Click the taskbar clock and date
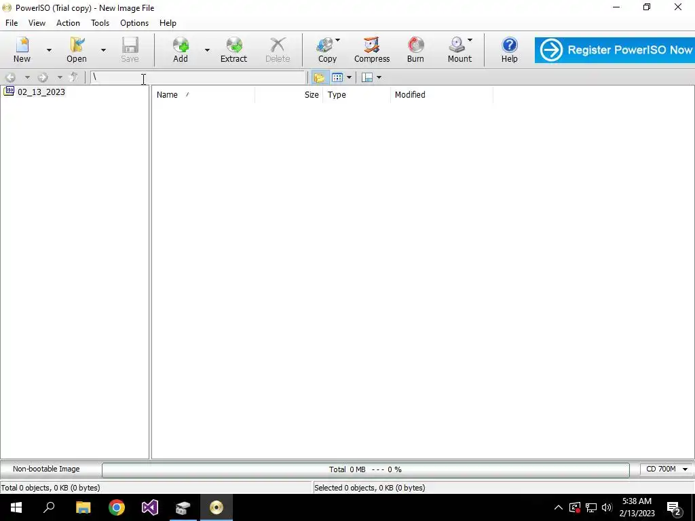Screen dimensions: 695x521 (637, 507)
